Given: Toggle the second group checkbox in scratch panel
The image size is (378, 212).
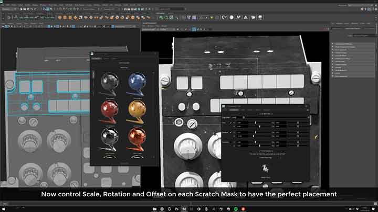Looking at the screenshot, I should 234,133.
